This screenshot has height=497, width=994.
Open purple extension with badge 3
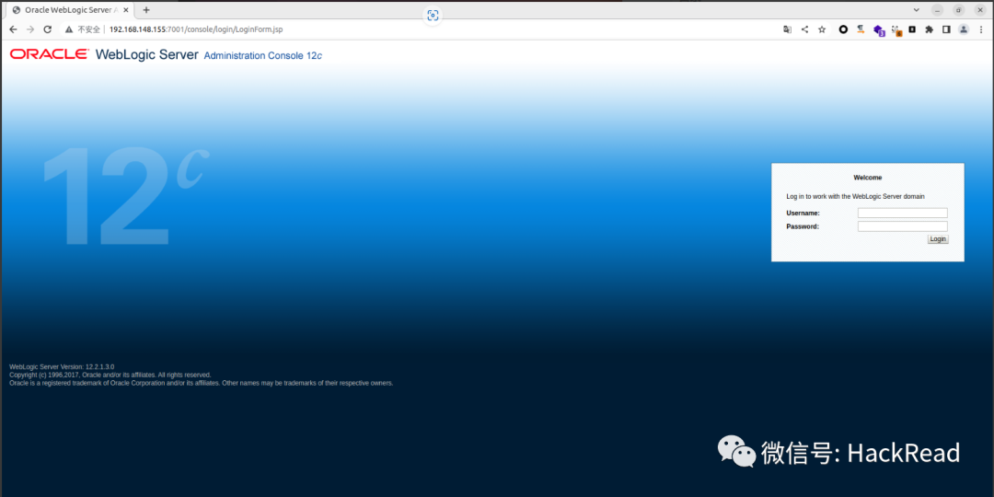click(879, 29)
